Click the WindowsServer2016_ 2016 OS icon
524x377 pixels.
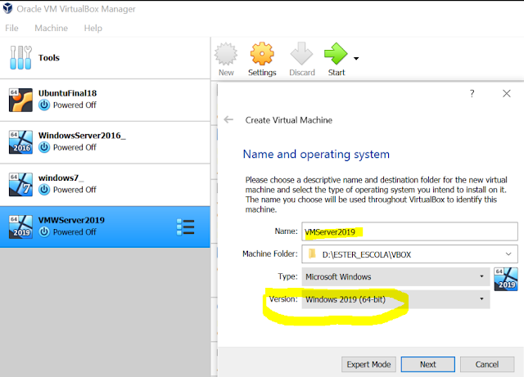coord(20,142)
